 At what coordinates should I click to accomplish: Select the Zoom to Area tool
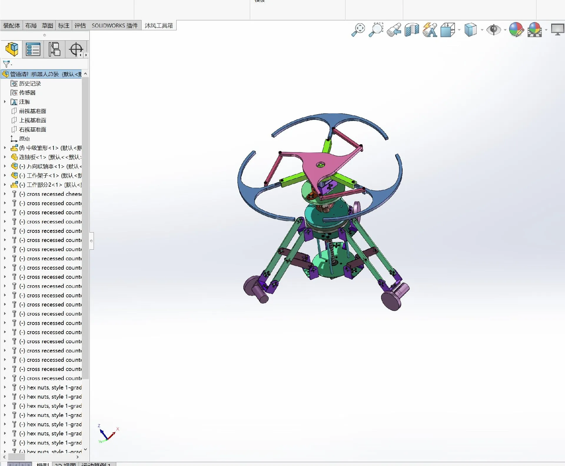click(376, 30)
